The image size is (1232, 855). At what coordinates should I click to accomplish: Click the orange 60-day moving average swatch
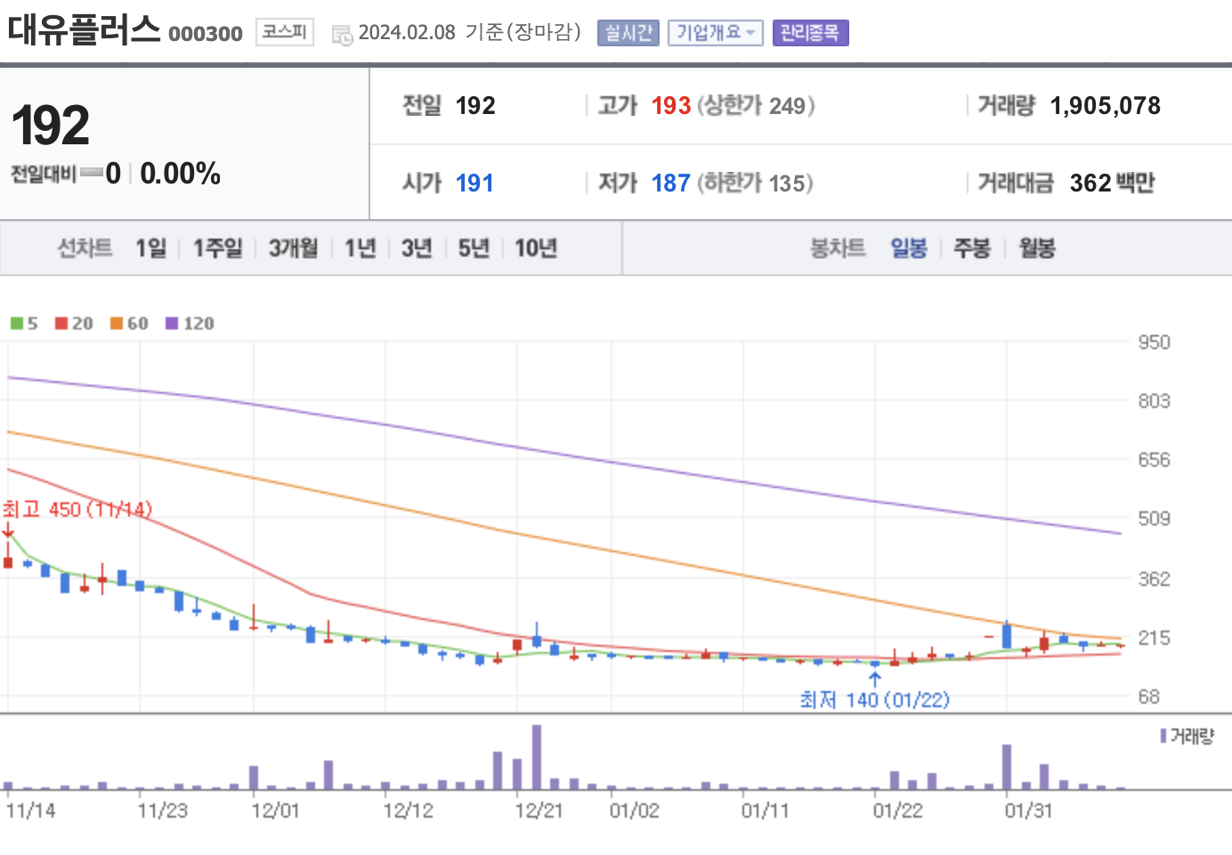point(117,323)
